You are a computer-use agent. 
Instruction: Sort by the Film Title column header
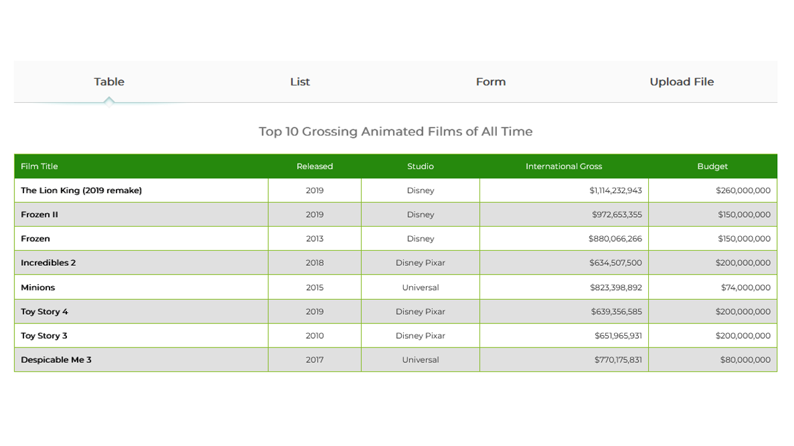(x=39, y=166)
